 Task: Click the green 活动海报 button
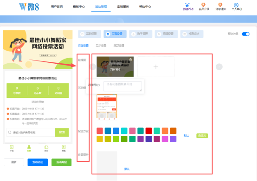click(61, 162)
